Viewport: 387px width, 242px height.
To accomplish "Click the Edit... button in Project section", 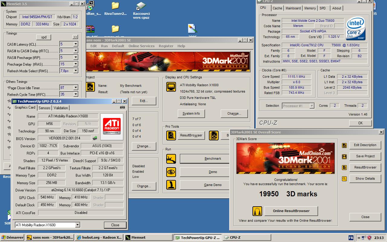I will tap(144, 101).
